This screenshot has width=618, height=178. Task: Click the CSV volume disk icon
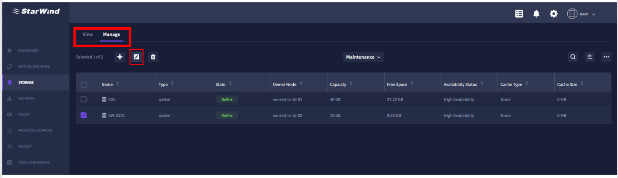104,99
